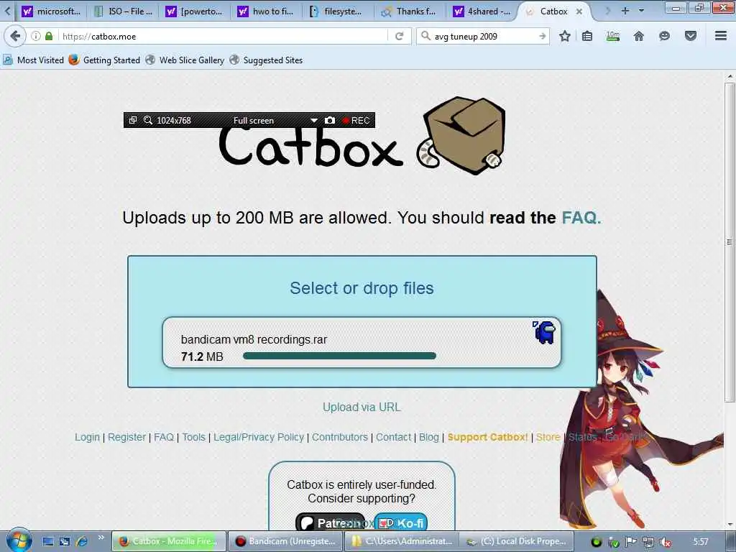Click Show Desktop quick launch icon
736x552 pixels.
[x=48, y=541]
